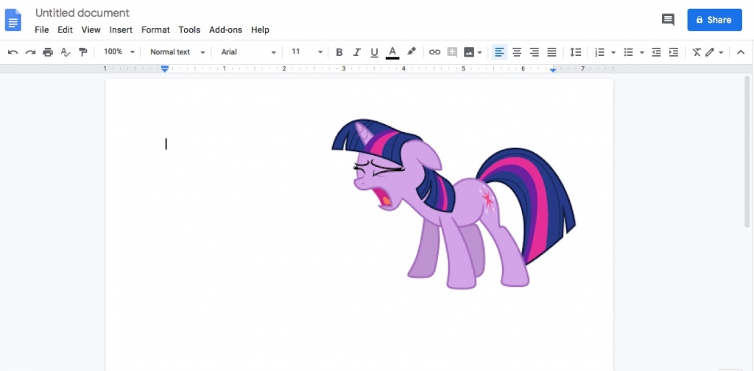Screen dimensions: 754x371
Task: Open the Add-ons menu
Action: pos(225,30)
